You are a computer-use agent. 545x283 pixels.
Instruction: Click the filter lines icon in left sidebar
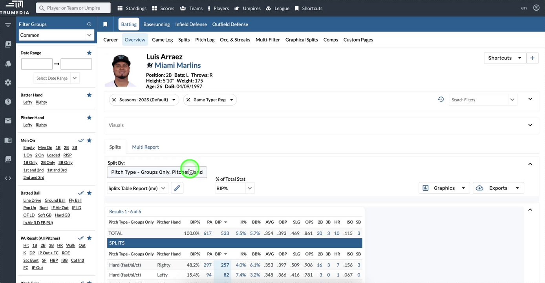coord(8,25)
